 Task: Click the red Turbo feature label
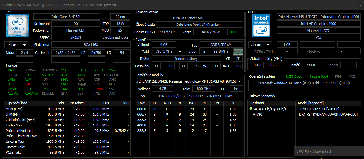pyautogui.click(x=98, y=89)
